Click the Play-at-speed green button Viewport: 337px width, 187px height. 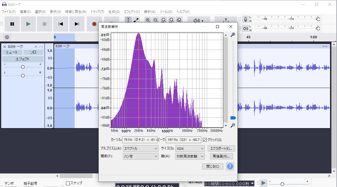point(264,183)
